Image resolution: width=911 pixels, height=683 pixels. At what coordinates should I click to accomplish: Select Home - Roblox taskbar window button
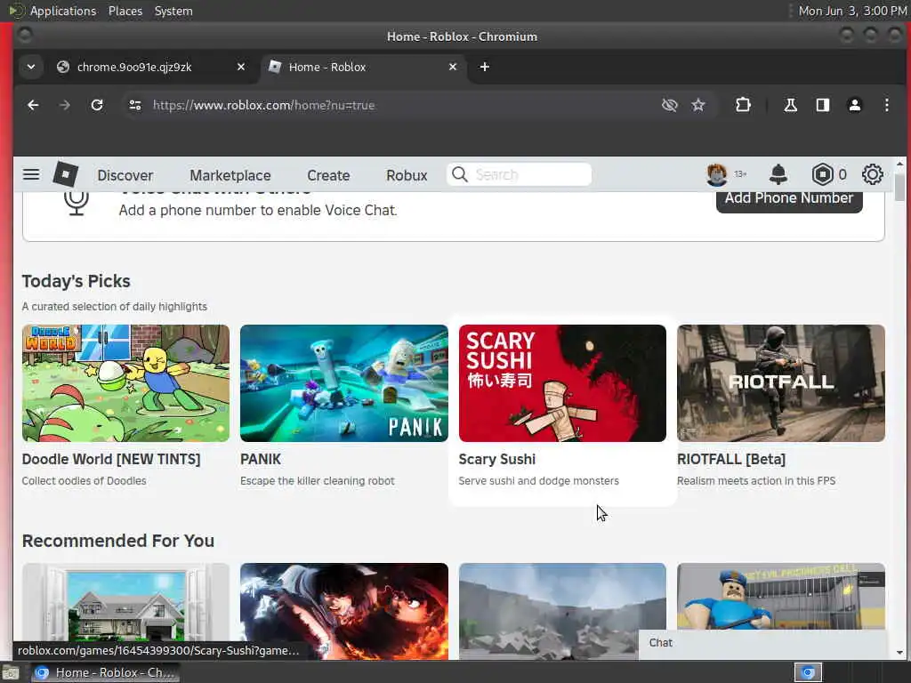(x=105, y=672)
